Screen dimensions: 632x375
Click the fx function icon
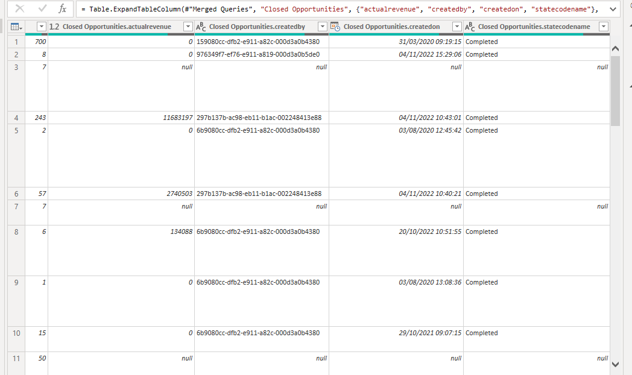63,8
